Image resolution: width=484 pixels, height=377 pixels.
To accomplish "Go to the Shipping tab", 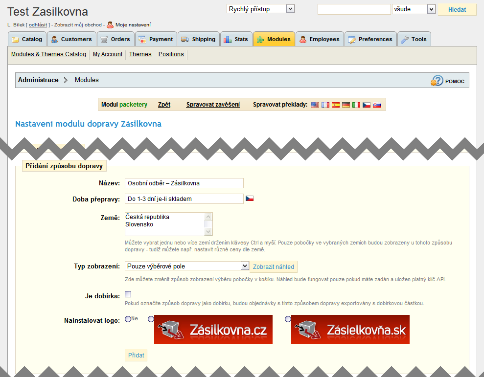I will (x=199, y=39).
